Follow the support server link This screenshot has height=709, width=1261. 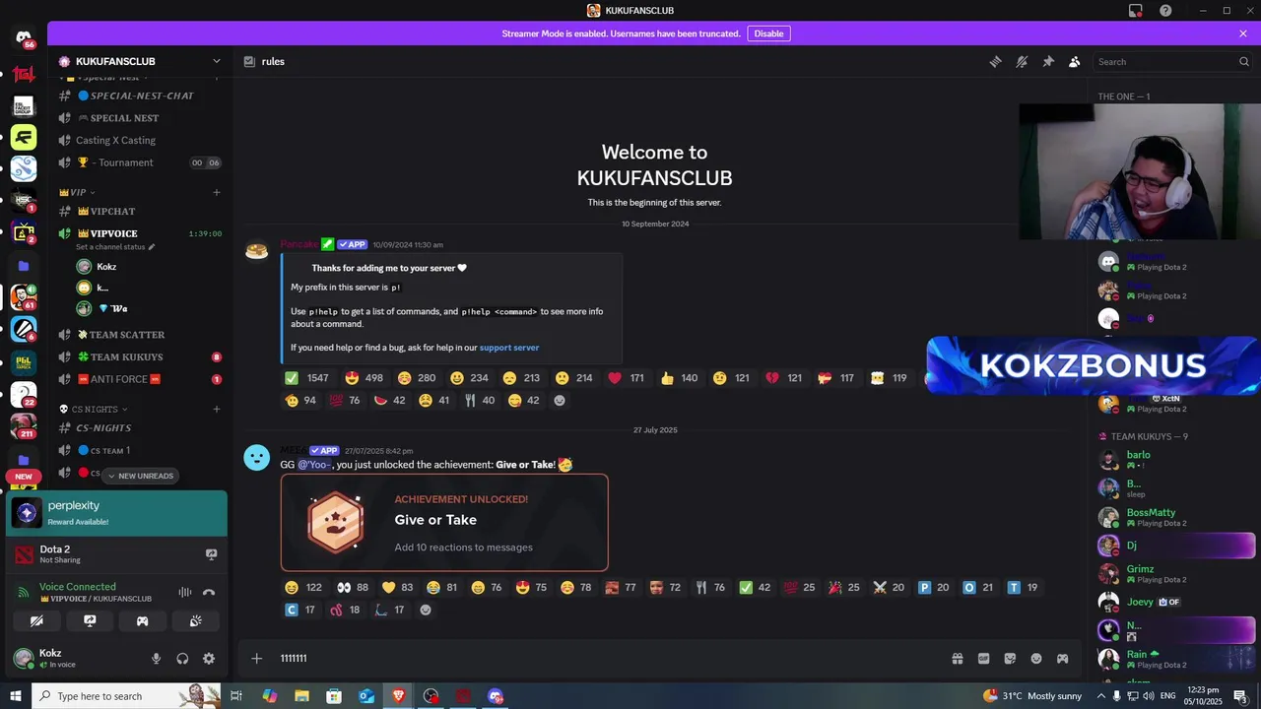coord(508,348)
